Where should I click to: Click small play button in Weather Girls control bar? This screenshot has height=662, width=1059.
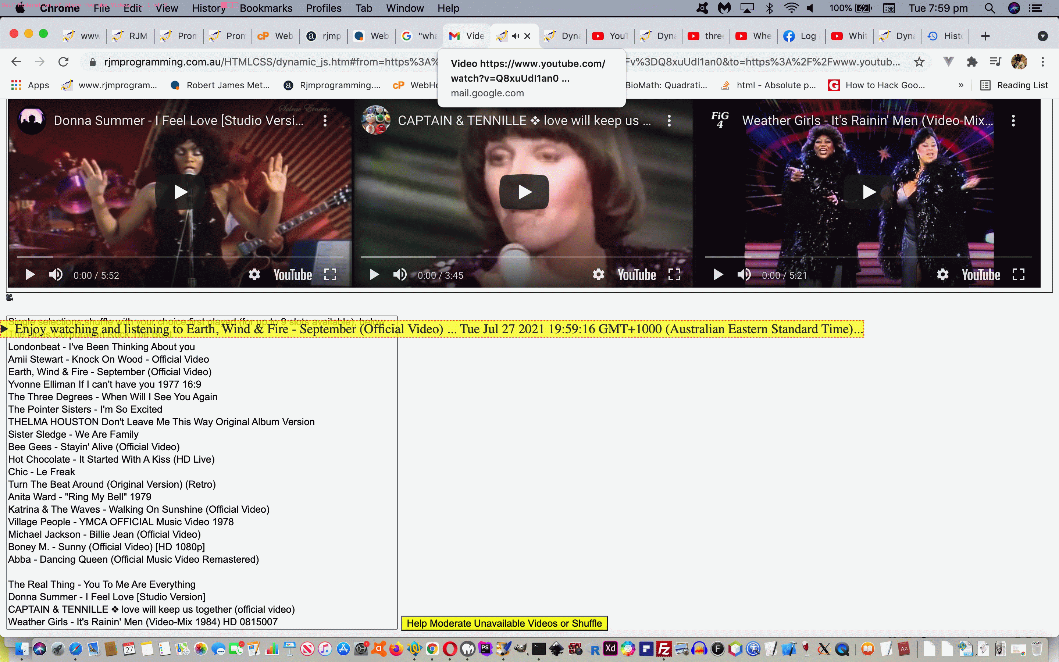[x=718, y=274]
